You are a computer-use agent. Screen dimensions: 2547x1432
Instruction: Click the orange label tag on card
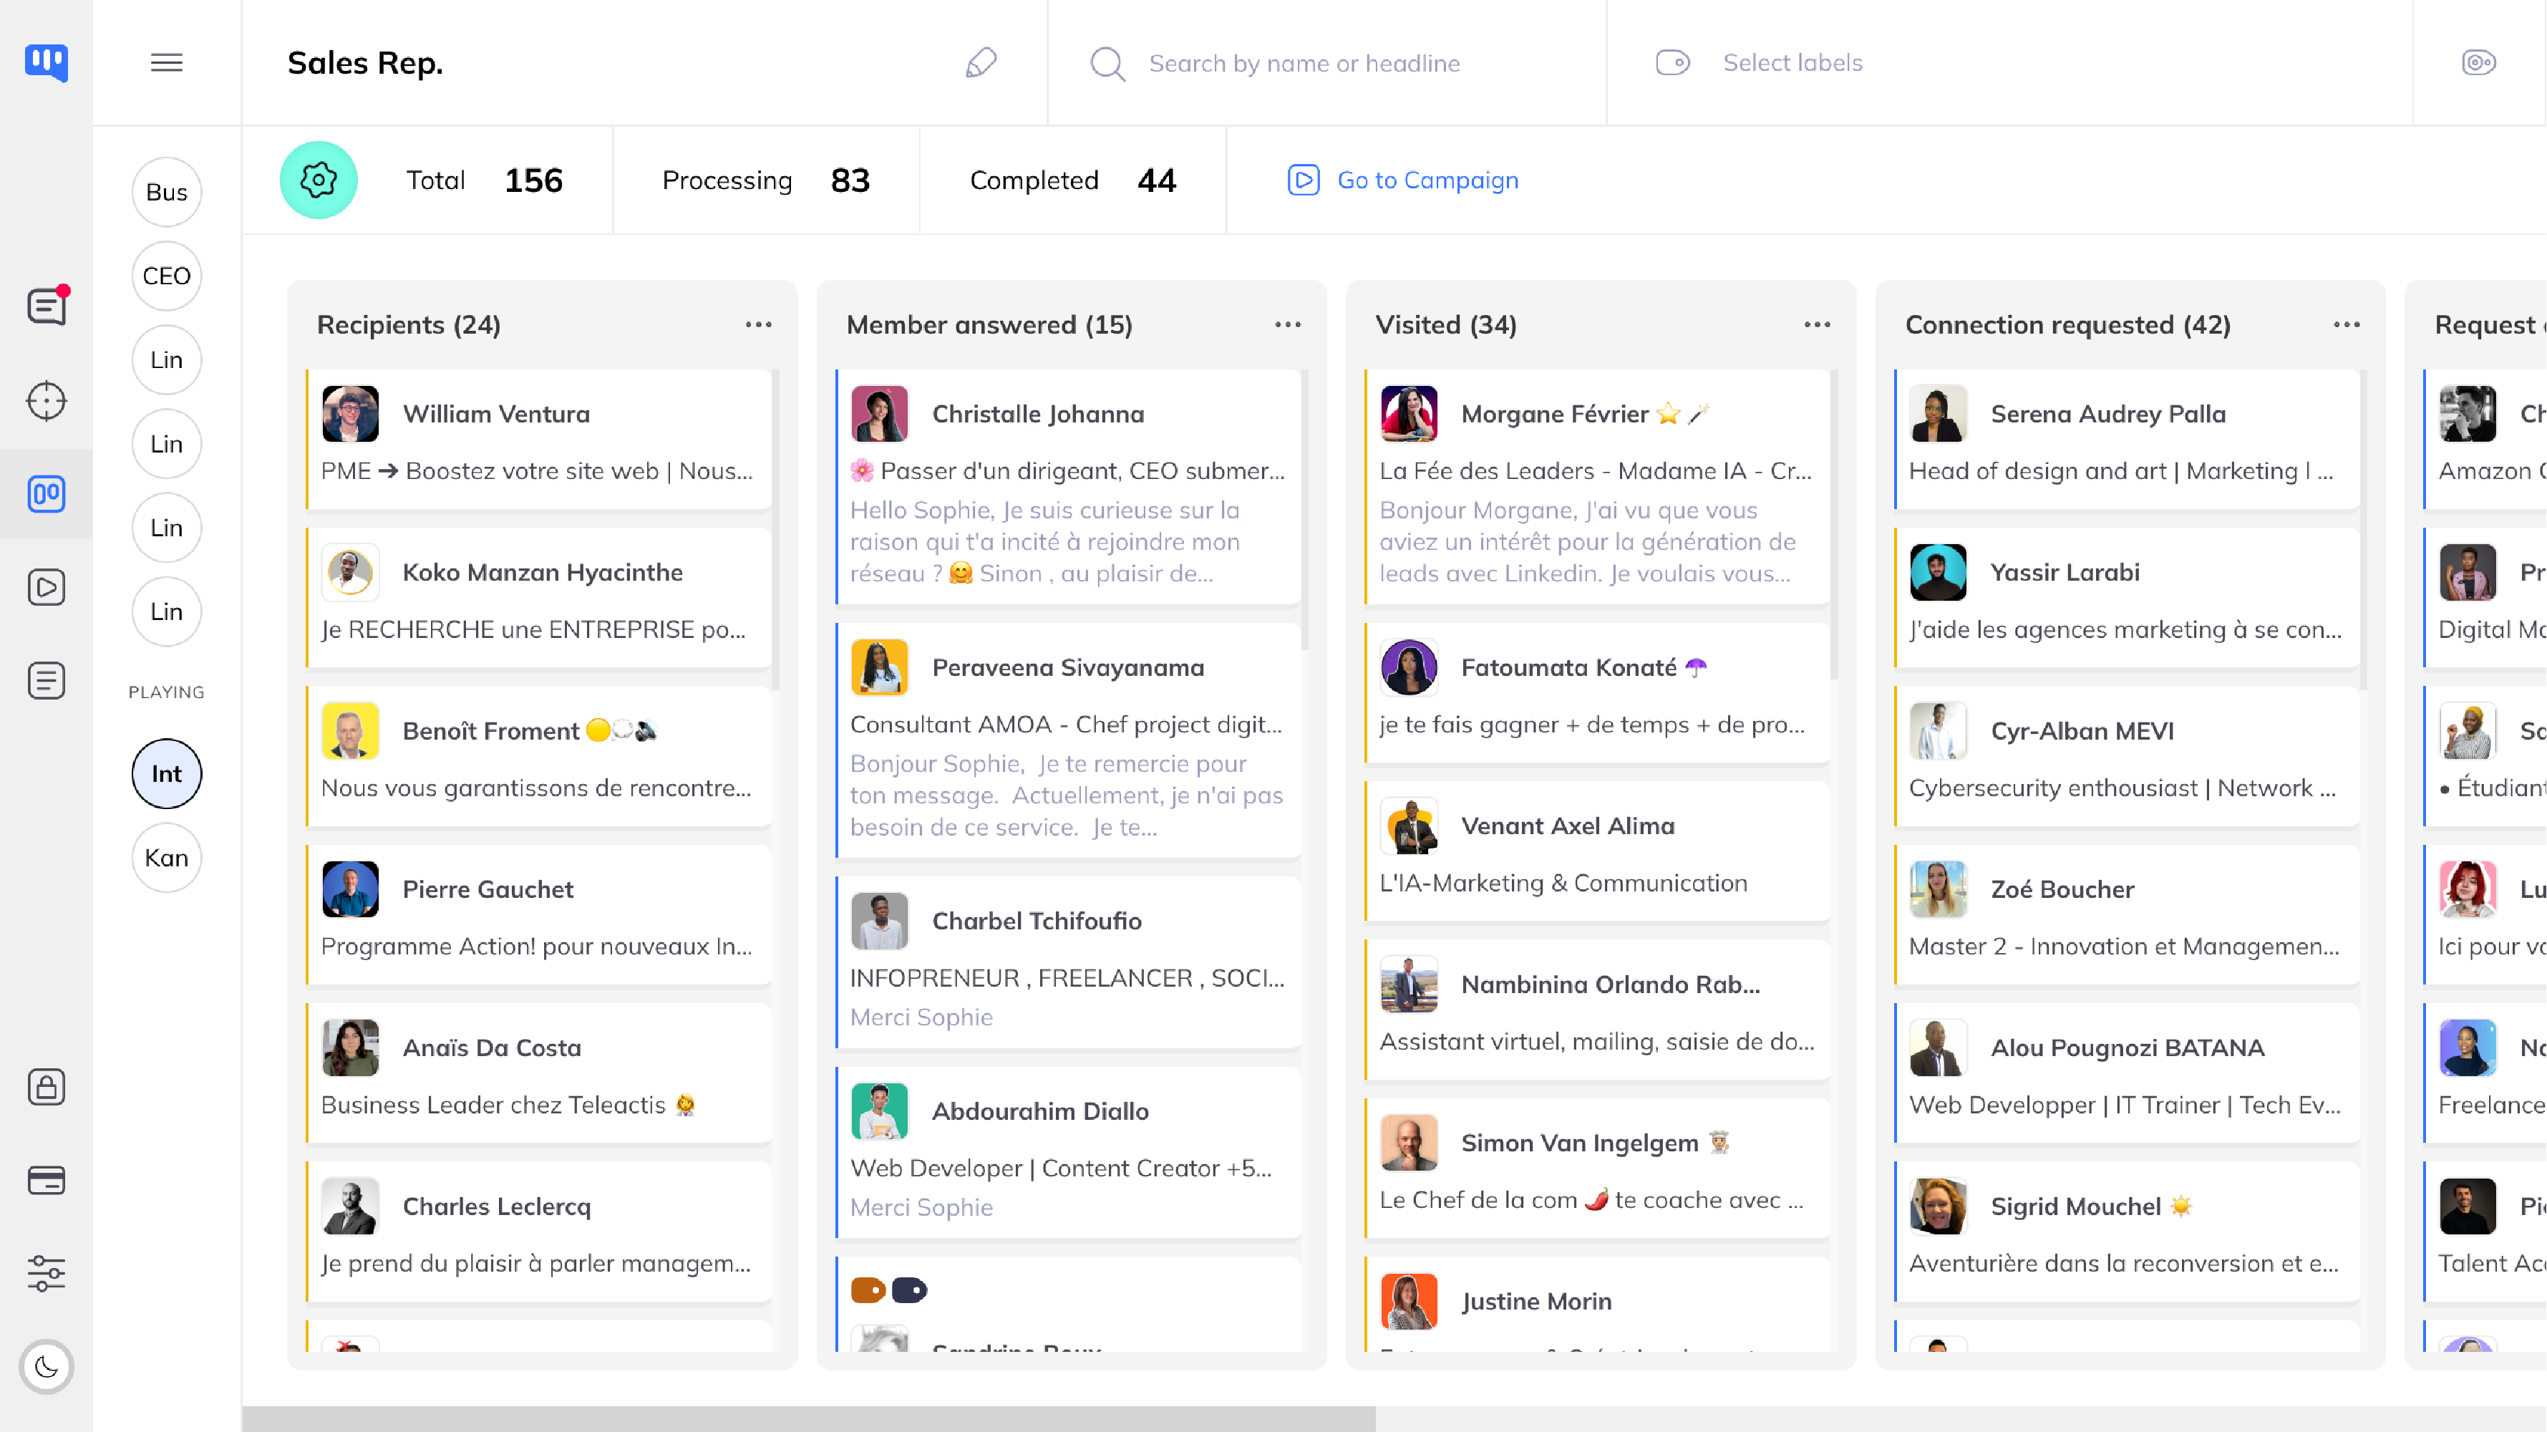pos(867,1290)
